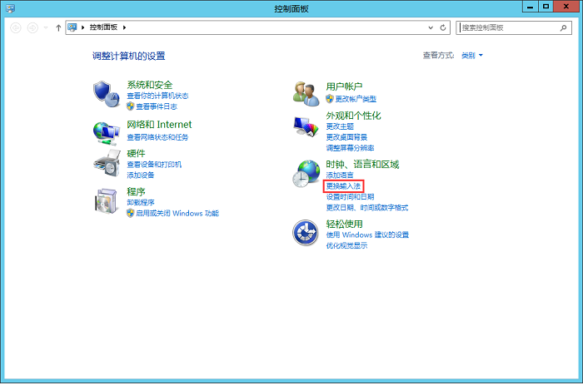Open 查看设备和打印机 link
Viewport: 583px width, 385px height.
point(154,165)
